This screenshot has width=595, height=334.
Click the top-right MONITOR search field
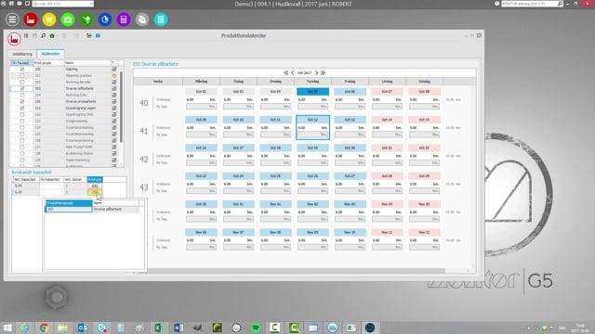click(x=529, y=4)
